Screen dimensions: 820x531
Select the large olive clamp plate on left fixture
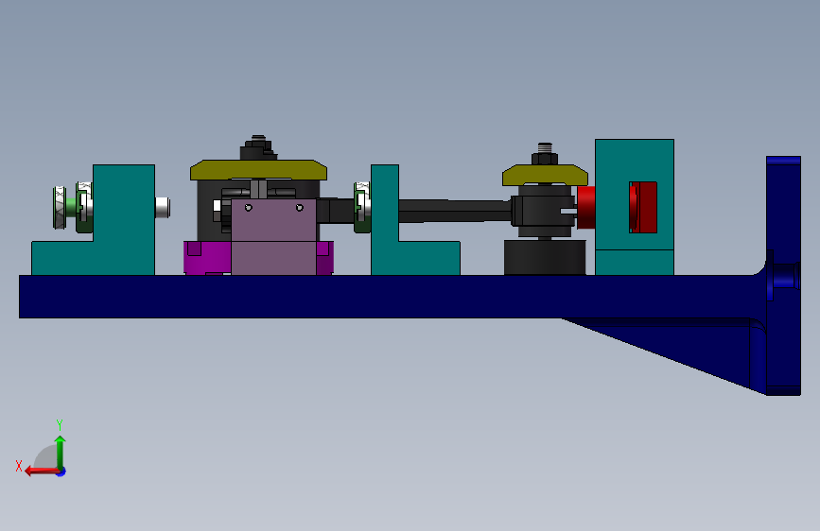258,170
